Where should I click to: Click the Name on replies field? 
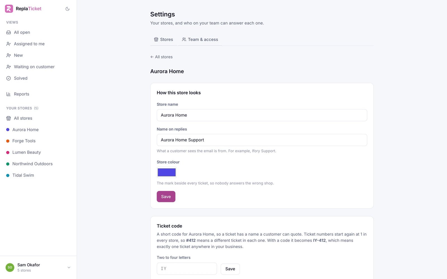coord(262,140)
